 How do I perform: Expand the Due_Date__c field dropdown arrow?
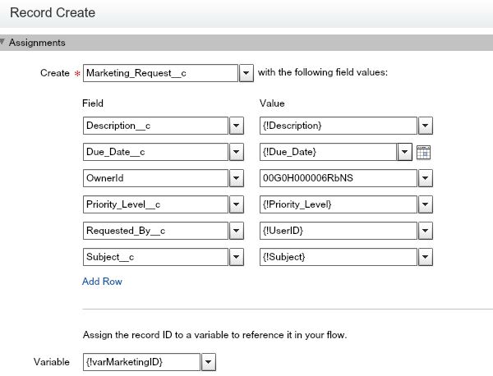coord(236,152)
